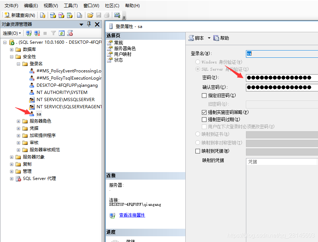Click the 脚本 button
Image resolution: width=318 pixels, height=242 pixels.
(x=196, y=38)
